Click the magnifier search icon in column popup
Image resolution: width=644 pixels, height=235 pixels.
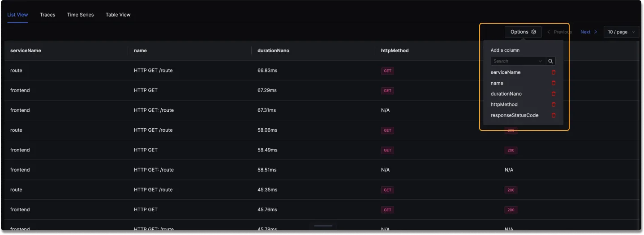coord(551,61)
